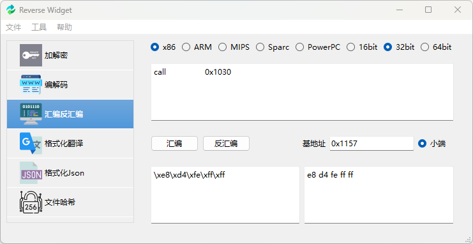
Task: Click the 格式化翻译 translate icon
Action: point(31,144)
